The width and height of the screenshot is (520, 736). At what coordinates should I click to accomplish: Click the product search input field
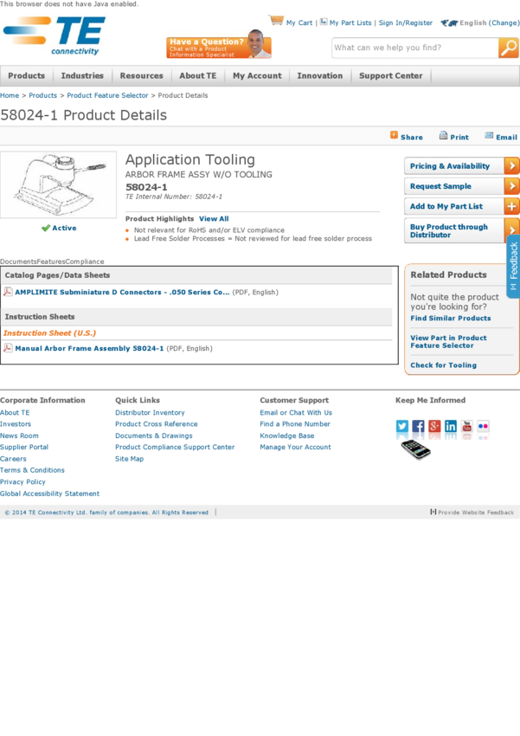click(x=415, y=48)
